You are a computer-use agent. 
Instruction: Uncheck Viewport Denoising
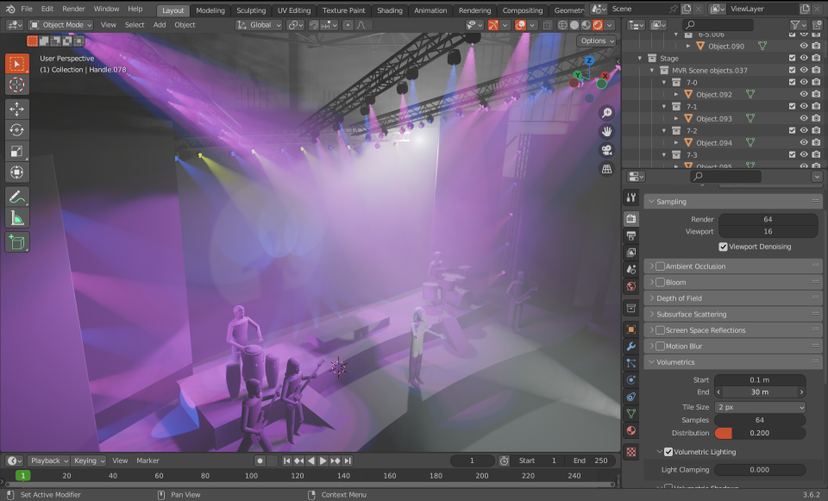(x=724, y=247)
